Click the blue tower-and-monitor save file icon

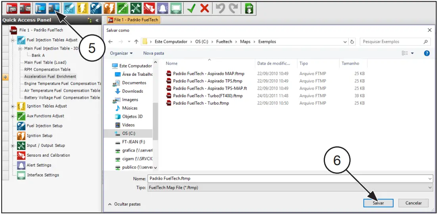click(54, 8)
